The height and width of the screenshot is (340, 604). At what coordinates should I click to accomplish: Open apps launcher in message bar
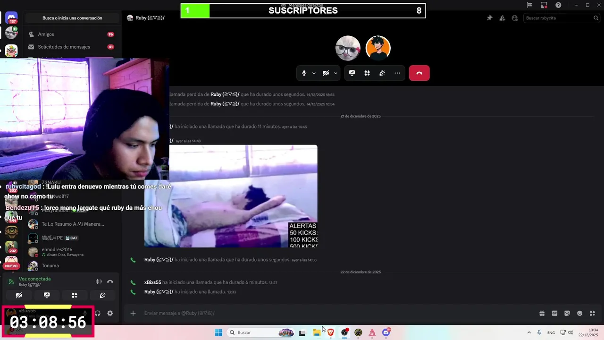point(593,313)
